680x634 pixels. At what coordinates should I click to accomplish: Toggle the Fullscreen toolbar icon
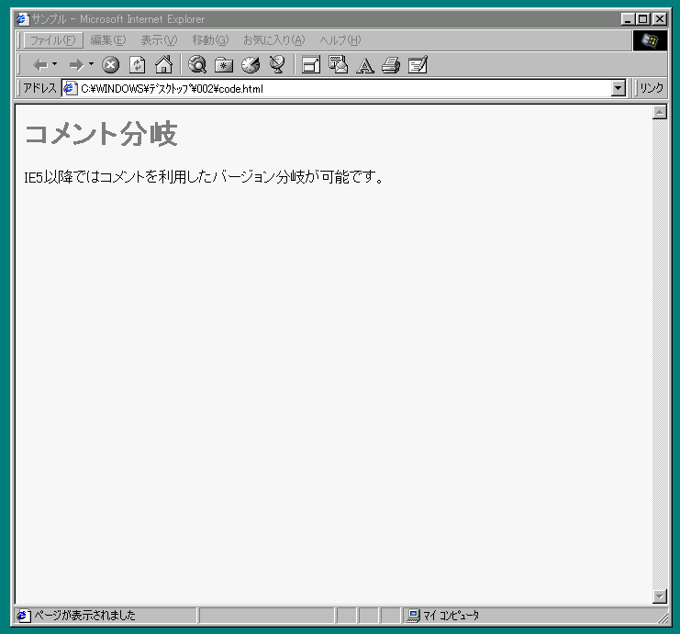click(311, 65)
